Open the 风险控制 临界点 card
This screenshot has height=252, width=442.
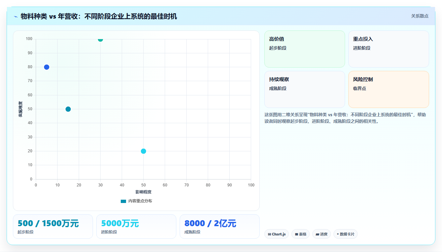(x=388, y=89)
